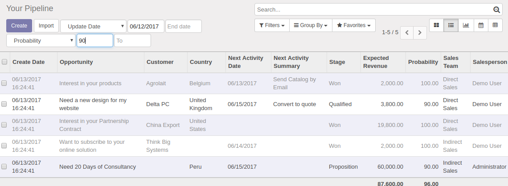Image resolution: width=508 pixels, height=186 pixels.
Task: Open the Favorites menu
Action: coord(354,25)
